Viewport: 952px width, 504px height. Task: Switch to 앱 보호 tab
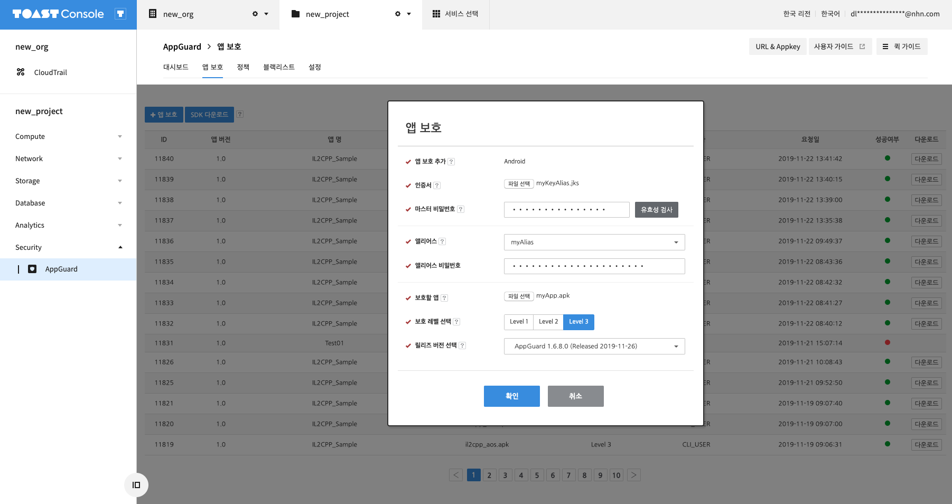212,67
